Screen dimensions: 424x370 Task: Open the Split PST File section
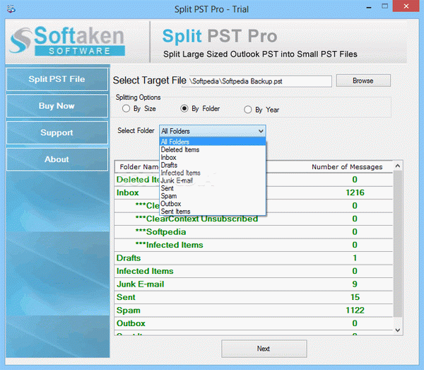pos(57,79)
